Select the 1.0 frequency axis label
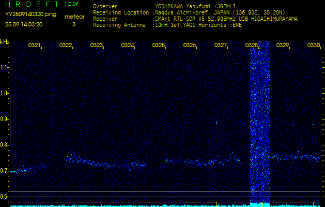325x207 pixels. [5, 93]
